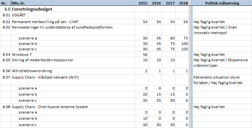
Task: Select the 2016 column header
Action: [155, 3]
